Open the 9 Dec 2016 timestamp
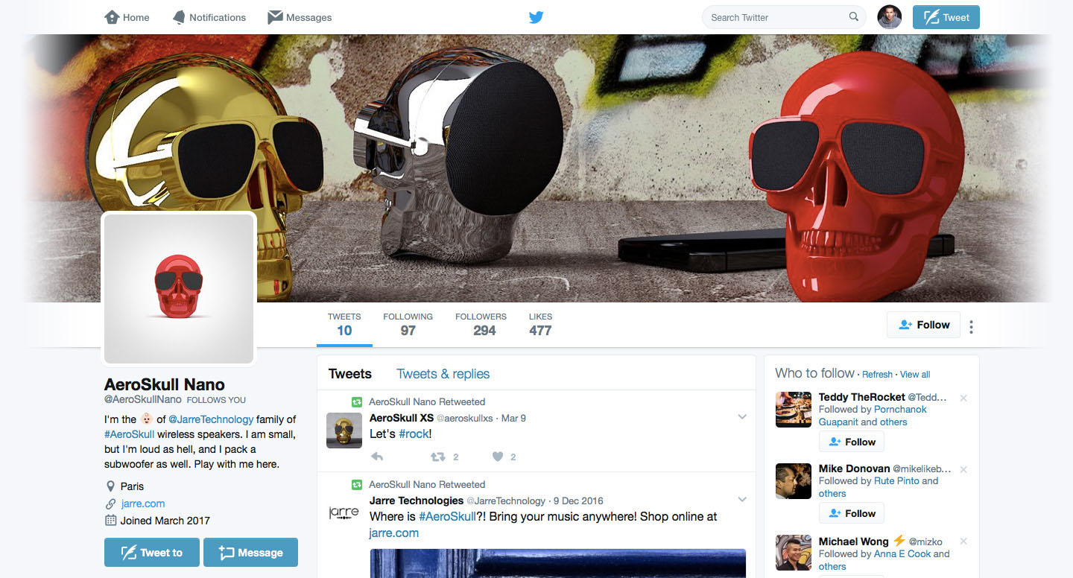1073x578 pixels. point(578,501)
